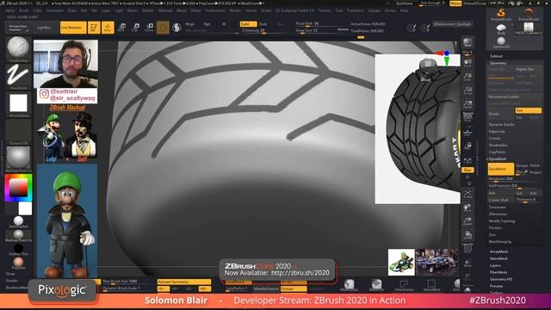Click the Scroll canvas icon

pos(467,63)
